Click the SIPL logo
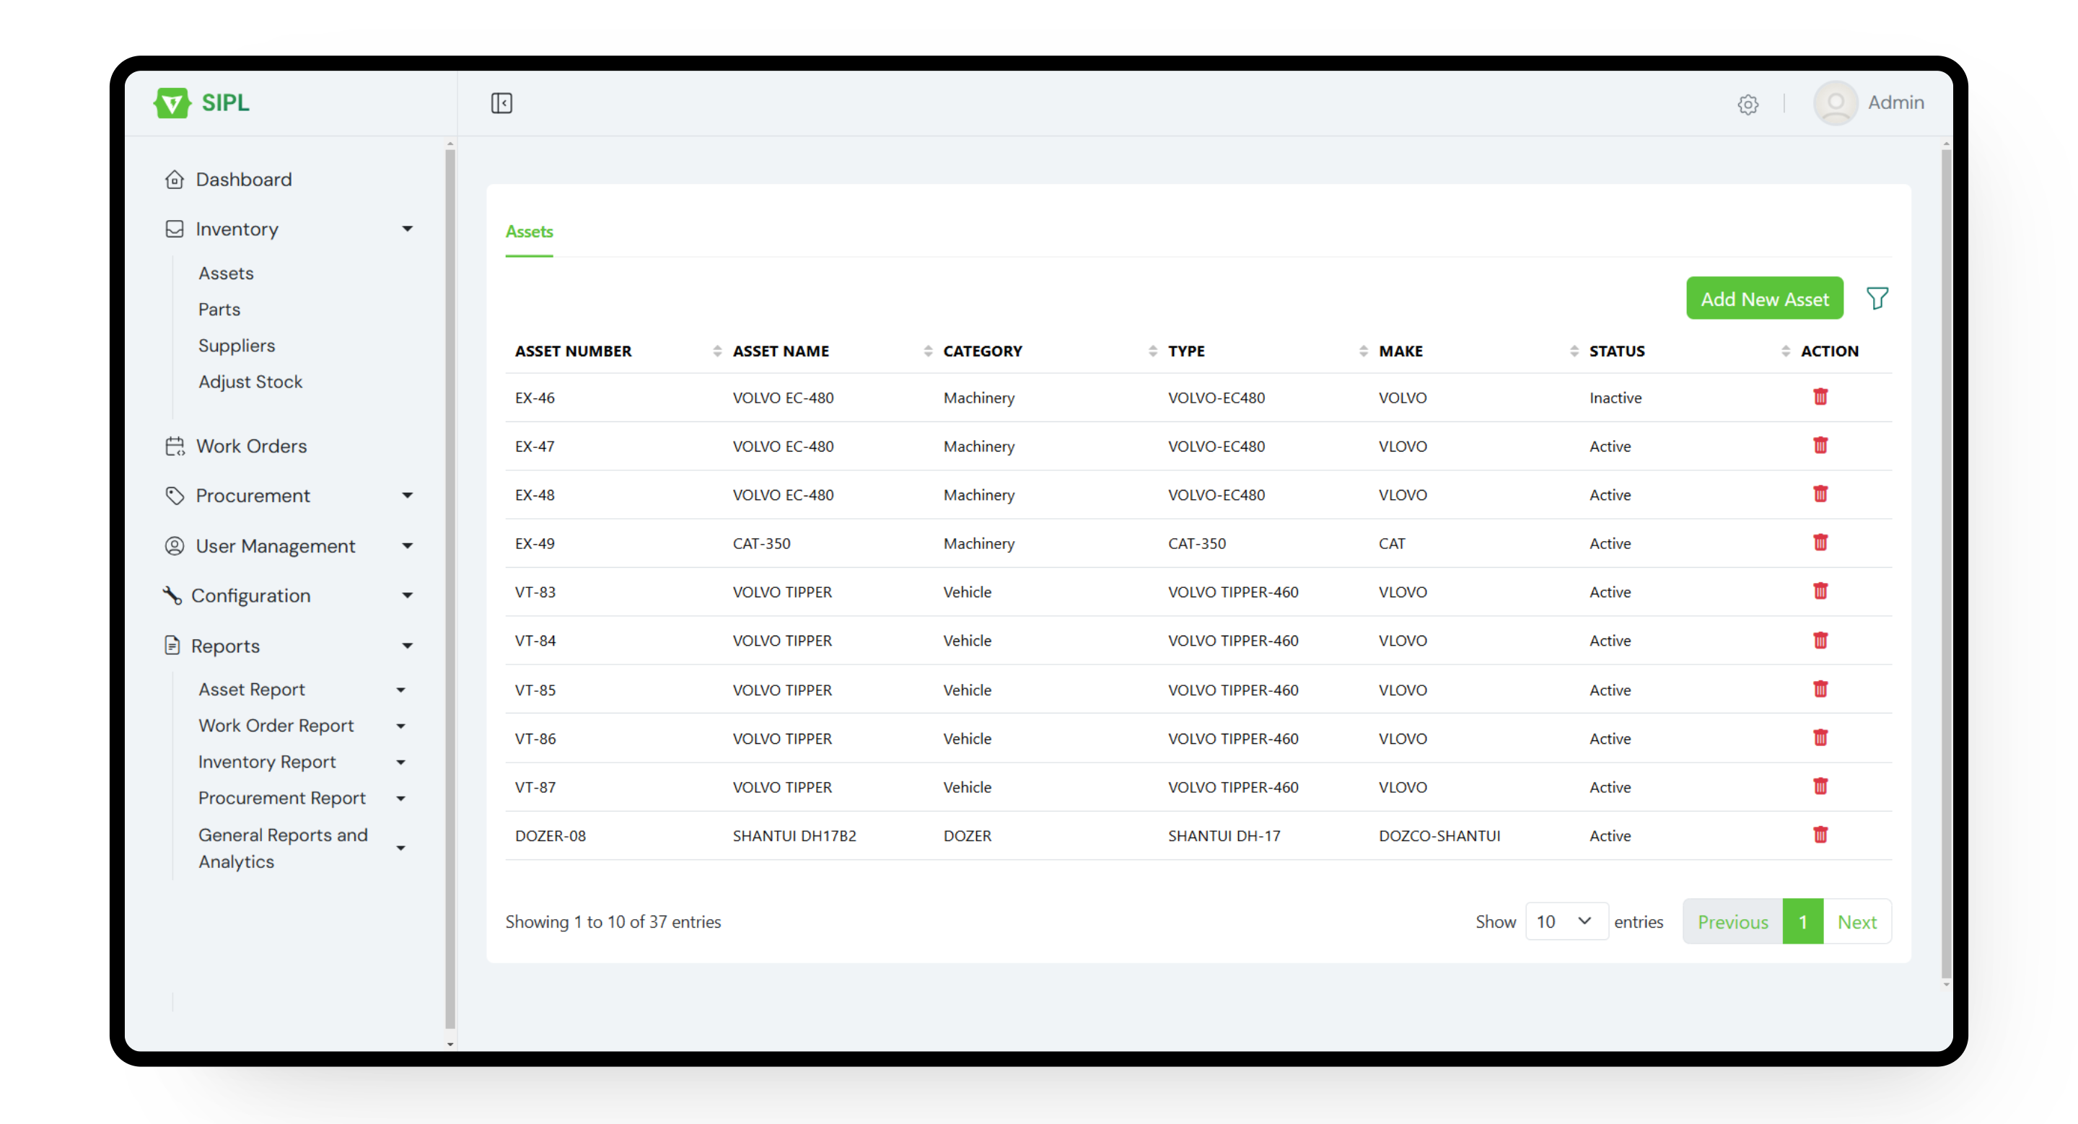This screenshot has width=2078, height=1124. (201, 103)
